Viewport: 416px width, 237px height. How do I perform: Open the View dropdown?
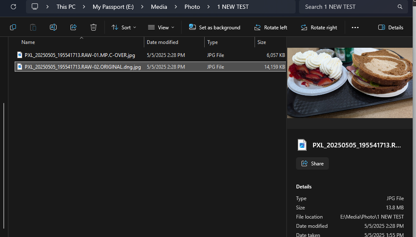[x=161, y=27]
